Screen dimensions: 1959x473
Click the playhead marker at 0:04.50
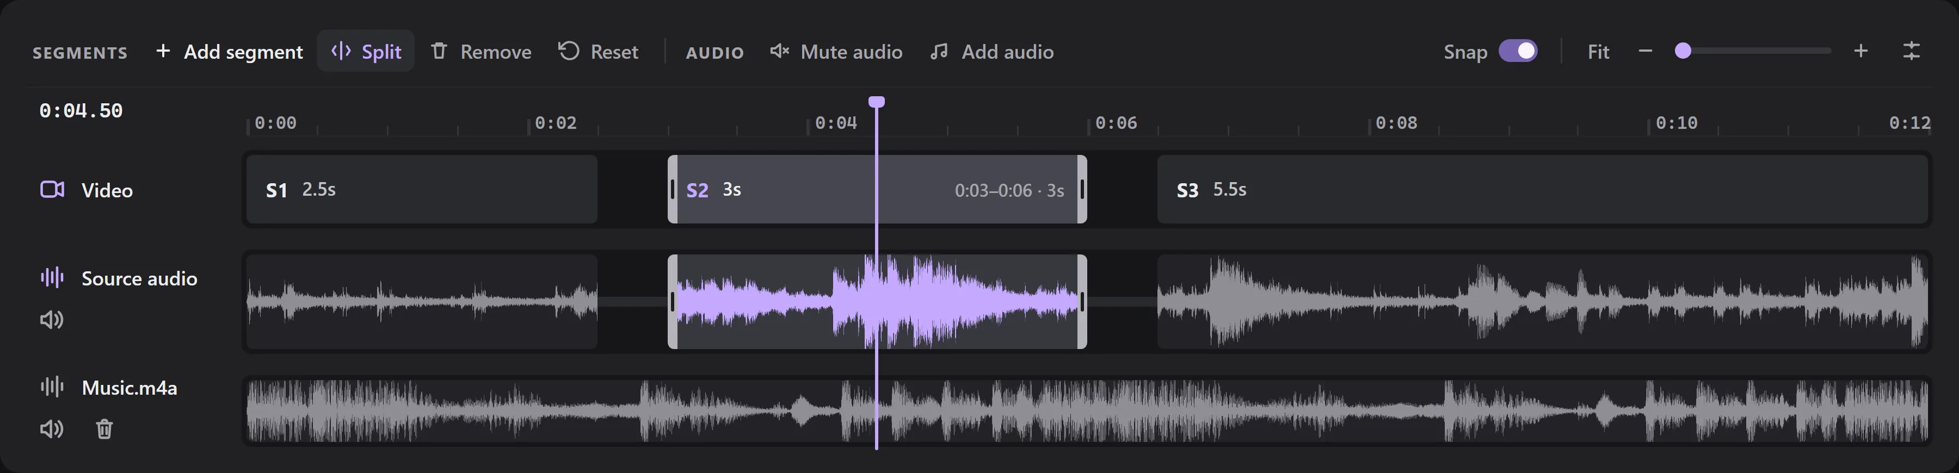pos(876,102)
